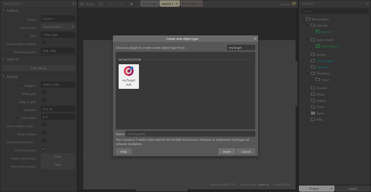Close the Project bottom tab X

[x=331, y=189]
